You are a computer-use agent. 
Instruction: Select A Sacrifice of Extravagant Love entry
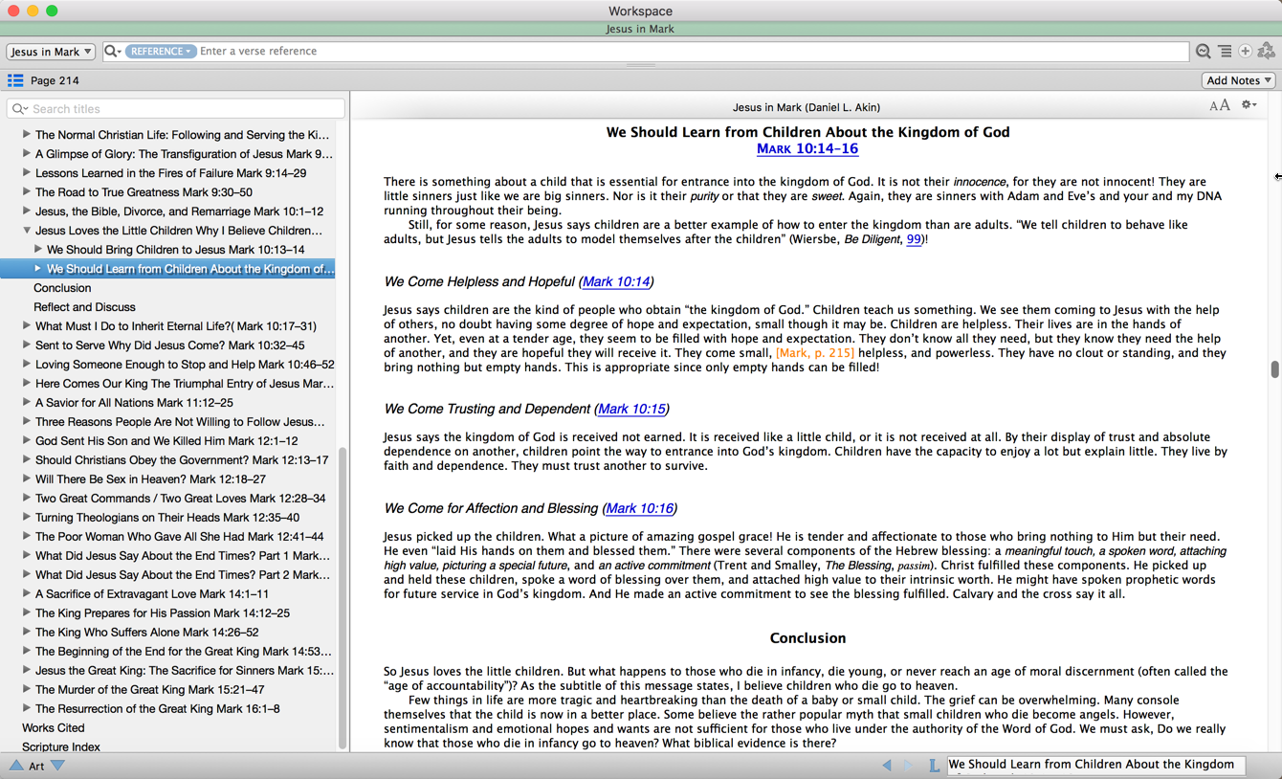[x=152, y=594]
